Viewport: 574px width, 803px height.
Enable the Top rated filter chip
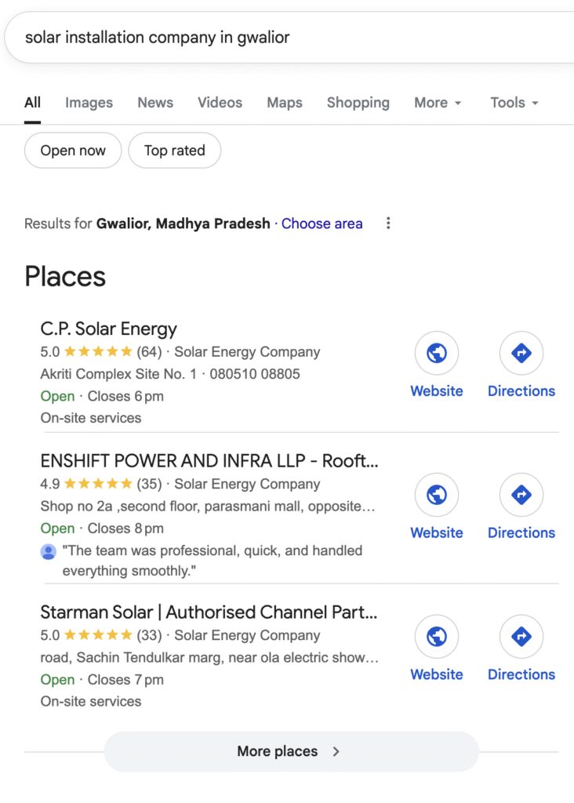(x=174, y=151)
